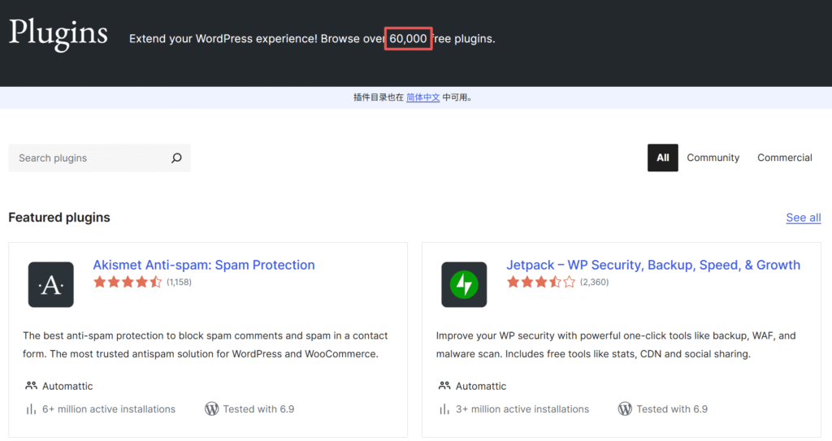This screenshot has width=832, height=441.
Task: Select the All filter tab
Action: click(663, 158)
